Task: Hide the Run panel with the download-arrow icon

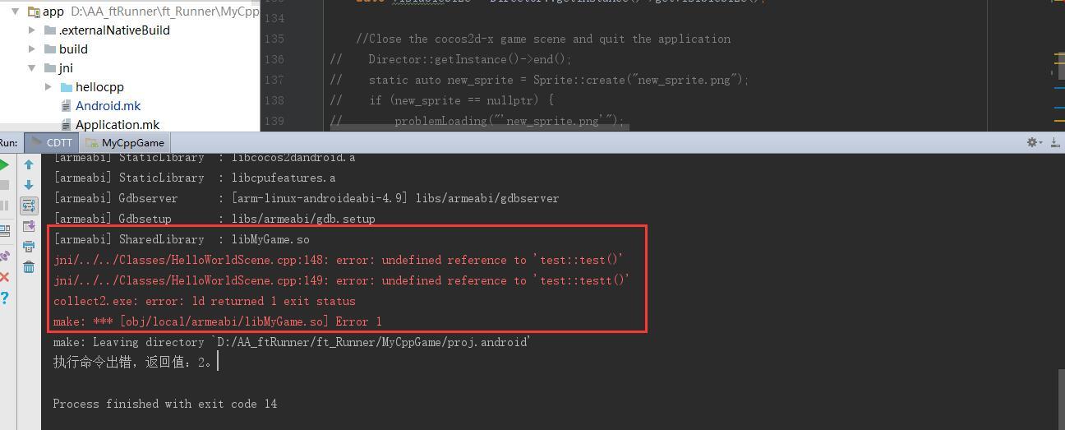Action: pos(1054,142)
